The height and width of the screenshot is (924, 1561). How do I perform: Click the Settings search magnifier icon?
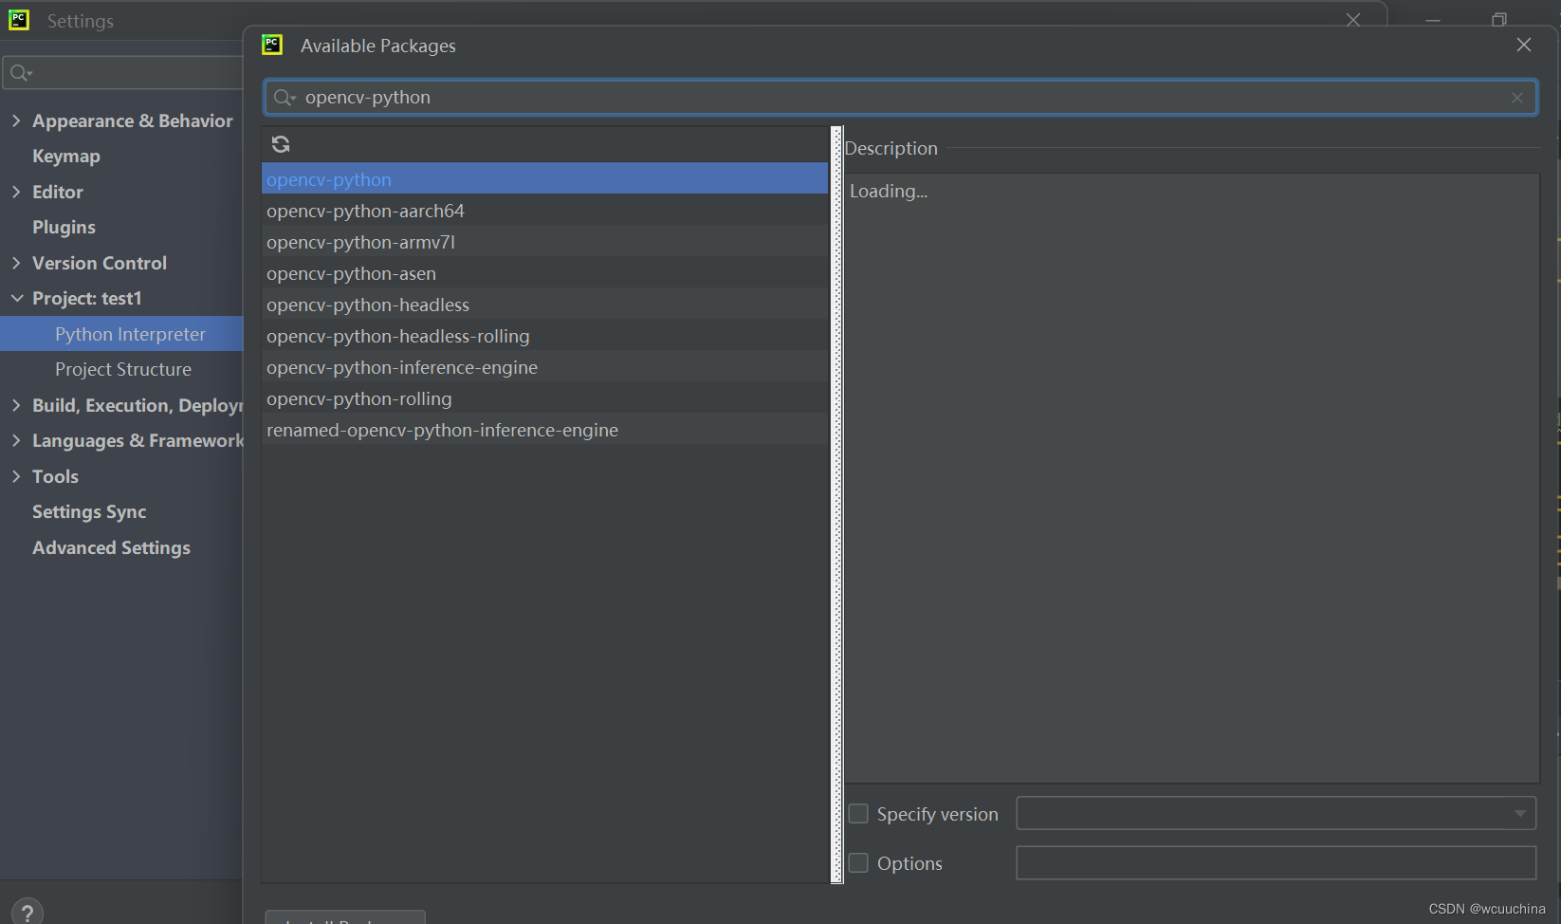point(21,73)
